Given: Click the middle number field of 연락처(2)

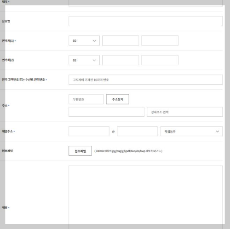Looking at the screenshot, I should (121, 60).
